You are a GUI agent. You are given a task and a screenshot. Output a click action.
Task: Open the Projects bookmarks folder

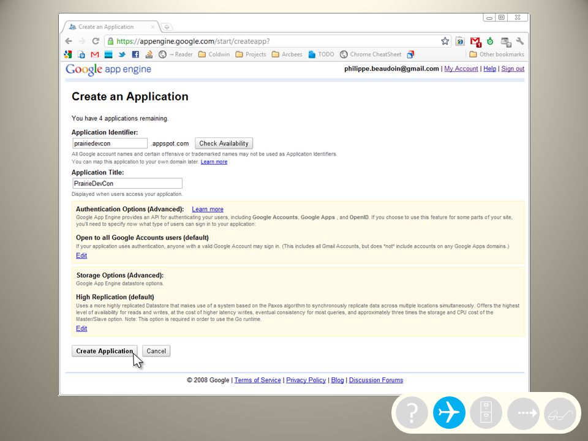coord(251,55)
